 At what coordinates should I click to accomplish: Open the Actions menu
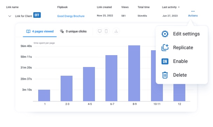tap(193, 16)
